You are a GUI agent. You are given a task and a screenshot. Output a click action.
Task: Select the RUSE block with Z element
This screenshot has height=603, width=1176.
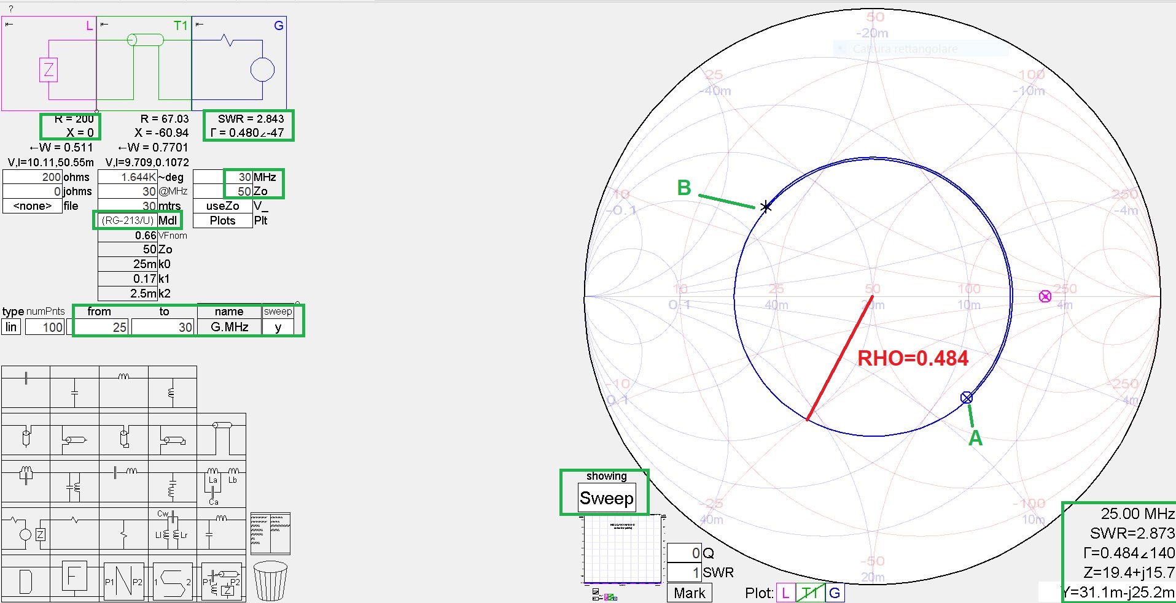tap(222, 578)
